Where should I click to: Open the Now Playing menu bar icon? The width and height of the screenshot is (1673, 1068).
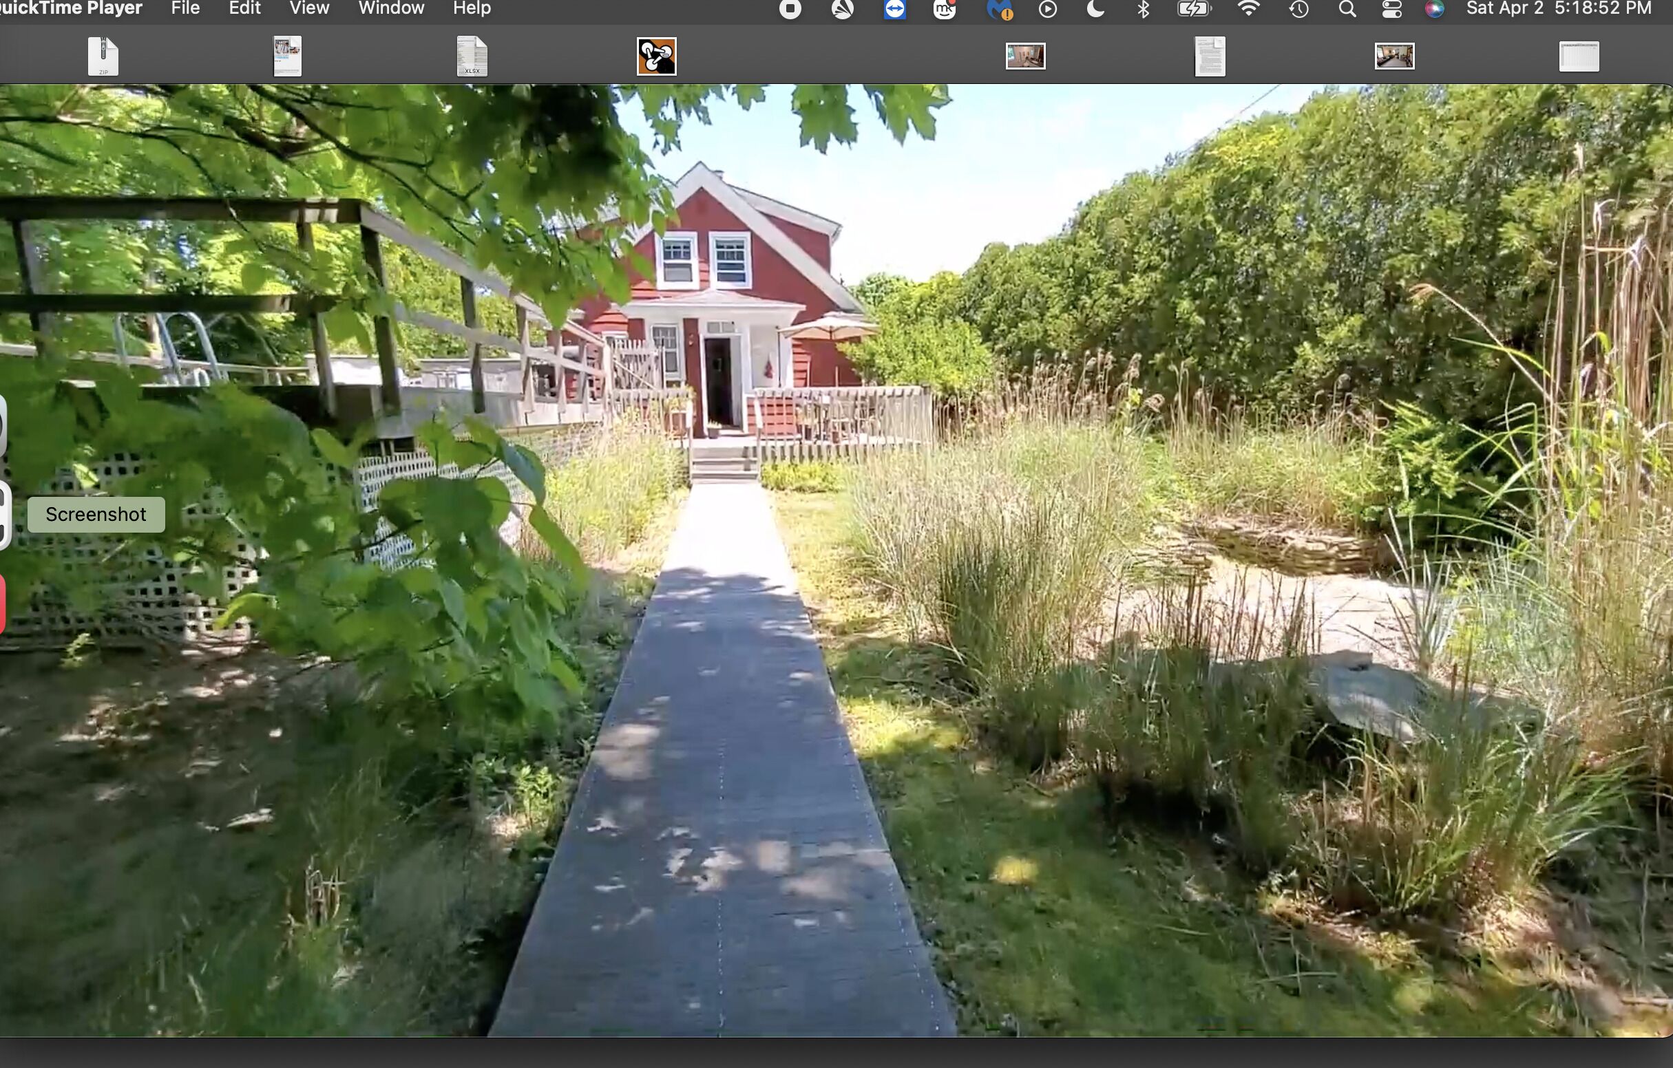pyautogui.click(x=1048, y=9)
